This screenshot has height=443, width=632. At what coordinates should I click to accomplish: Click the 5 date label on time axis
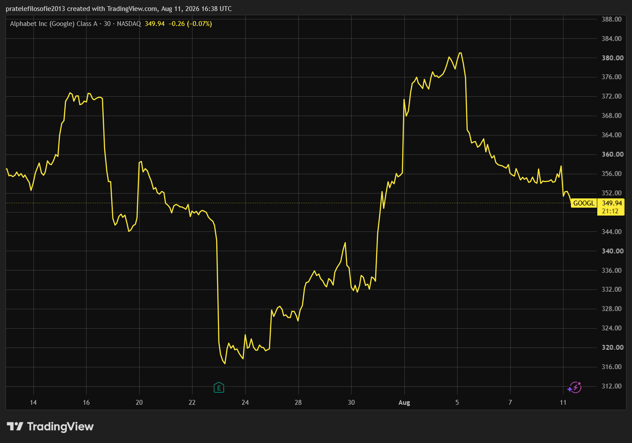pos(457,403)
